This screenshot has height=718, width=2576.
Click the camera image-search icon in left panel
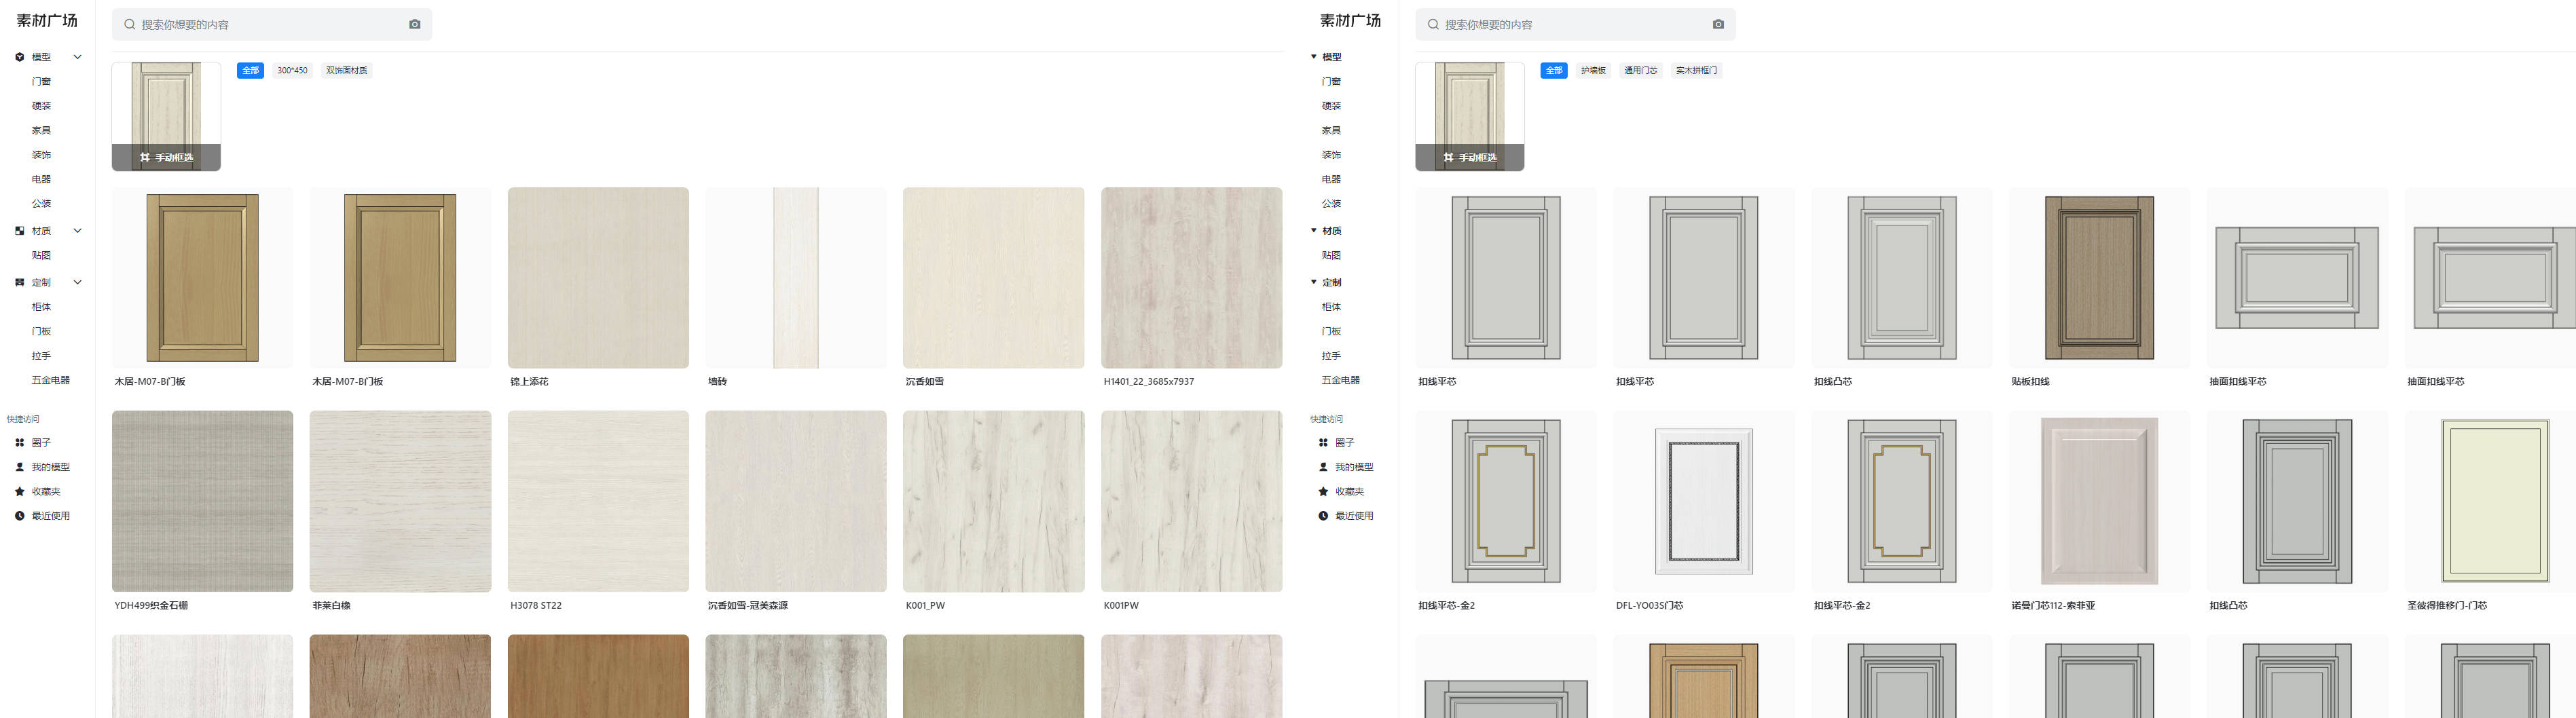click(x=415, y=24)
